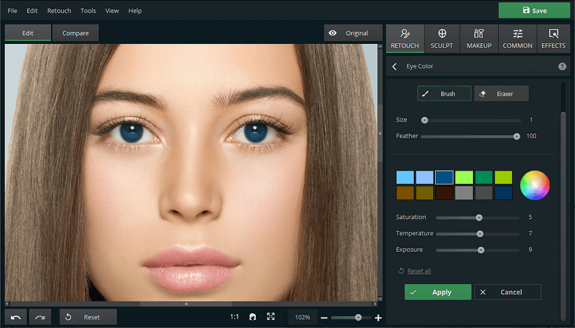This screenshot has height=328, width=575.
Task: Open the Retouch menu
Action: pos(59,11)
